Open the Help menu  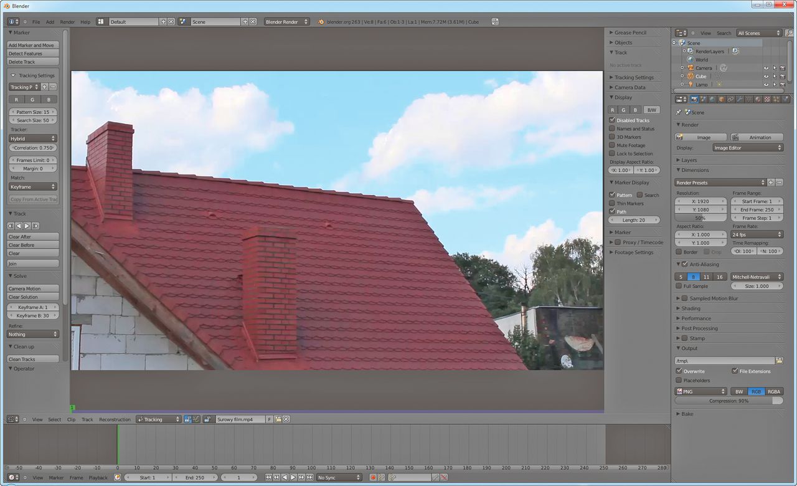[x=85, y=22]
